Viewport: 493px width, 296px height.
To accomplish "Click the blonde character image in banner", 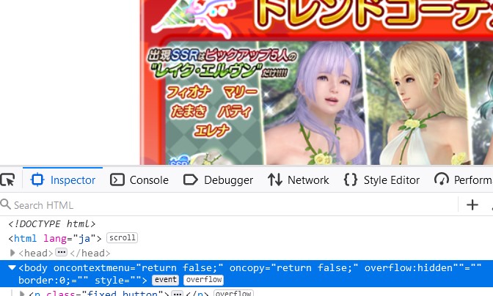I will click(x=415, y=103).
